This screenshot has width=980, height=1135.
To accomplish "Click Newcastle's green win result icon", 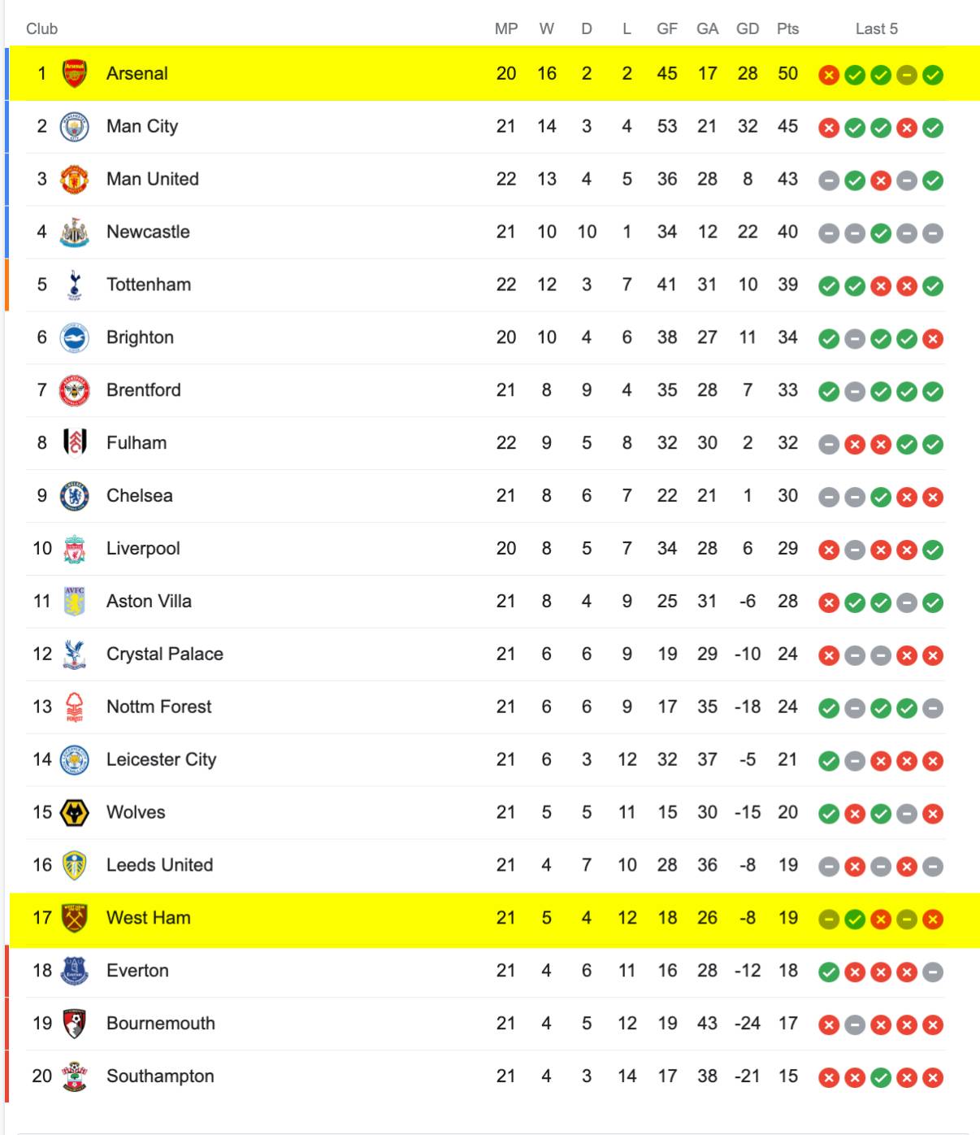I will pyautogui.click(x=881, y=233).
